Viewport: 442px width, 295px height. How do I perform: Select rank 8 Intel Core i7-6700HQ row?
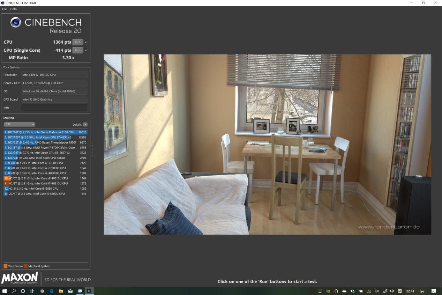click(45, 168)
